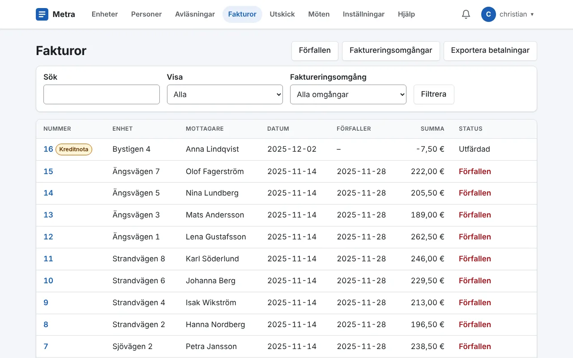
Task: Open invoice number 11
Action: (x=48, y=259)
